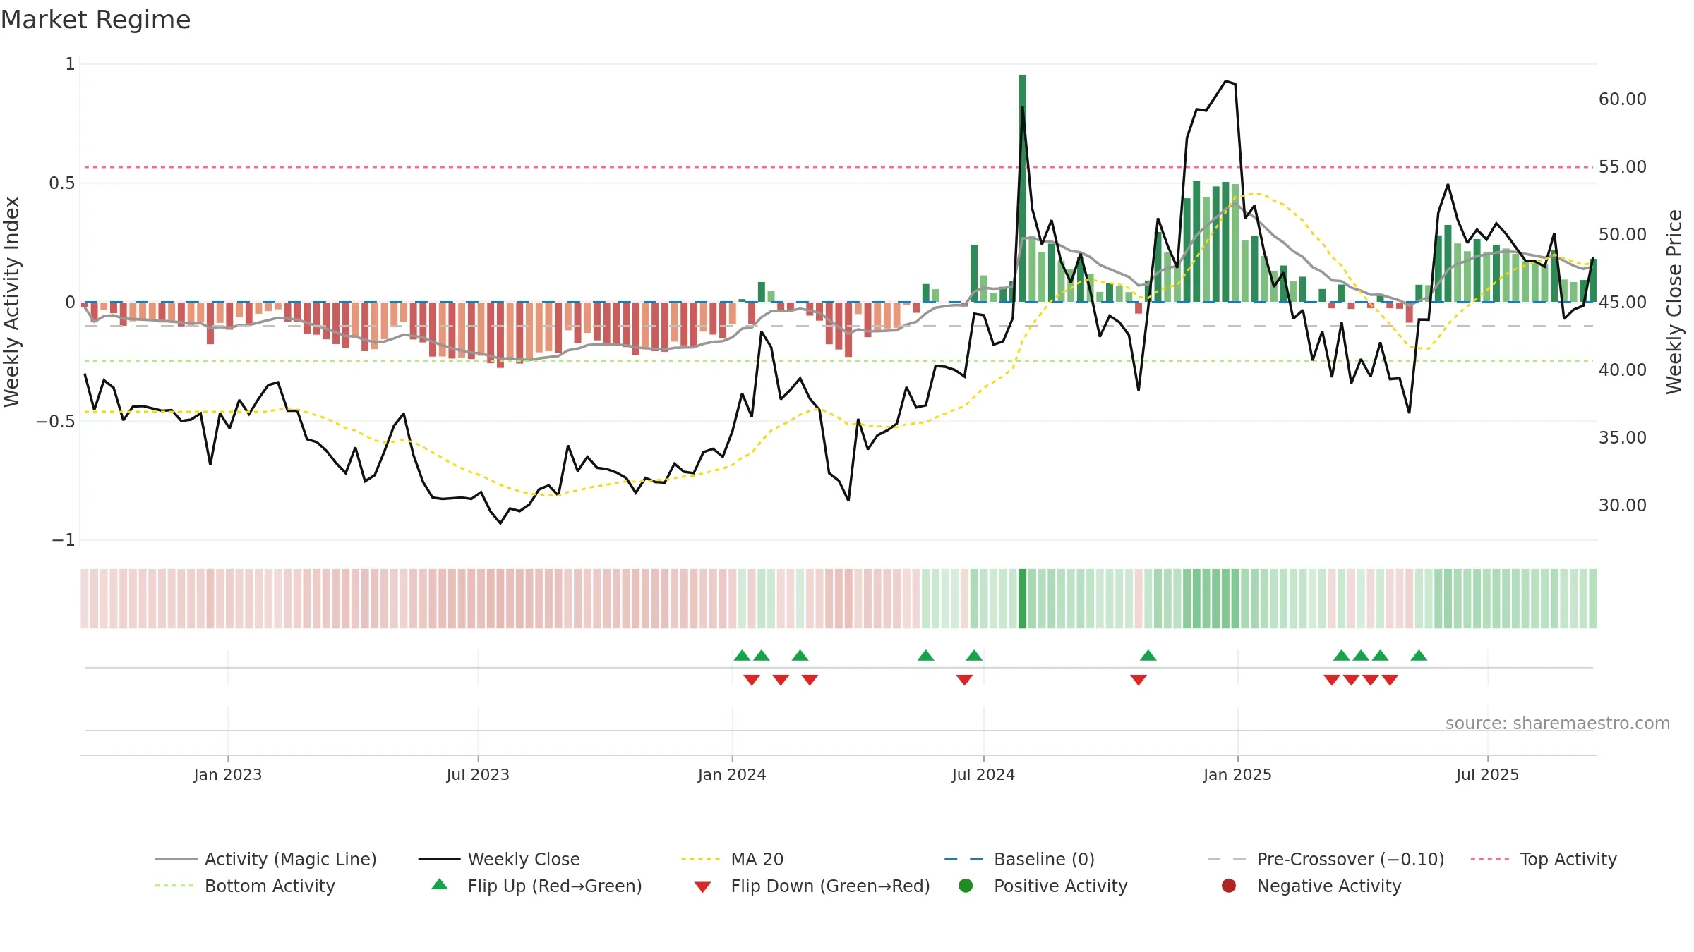1694x952 pixels.
Task: Toggle the Top Activity legend entry
Action: tap(1544, 859)
